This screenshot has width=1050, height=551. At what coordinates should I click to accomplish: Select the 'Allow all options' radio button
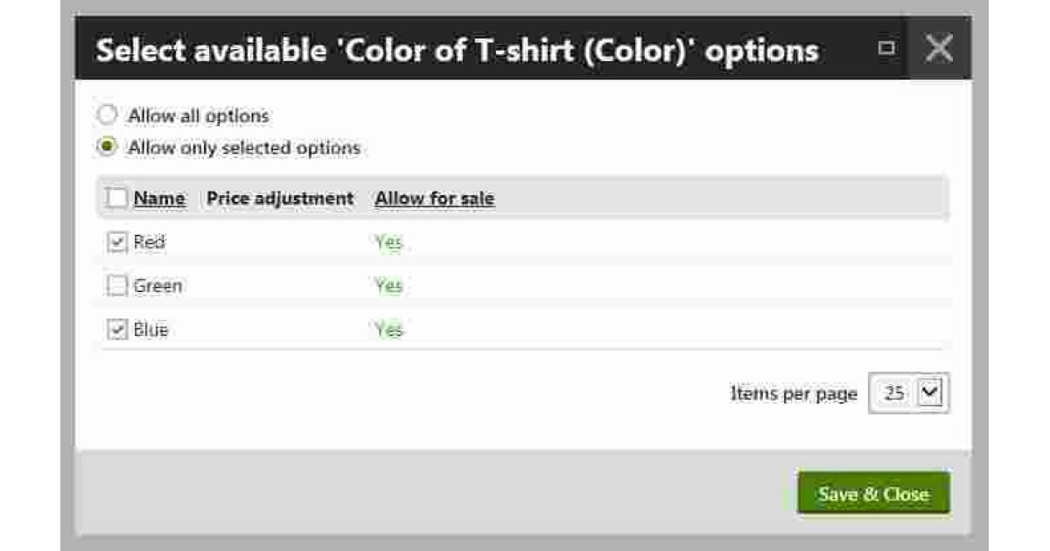106,115
